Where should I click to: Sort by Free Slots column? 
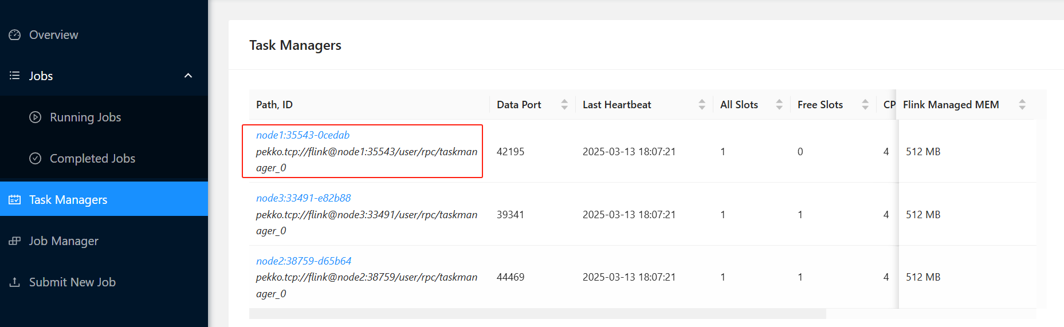tap(865, 105)
